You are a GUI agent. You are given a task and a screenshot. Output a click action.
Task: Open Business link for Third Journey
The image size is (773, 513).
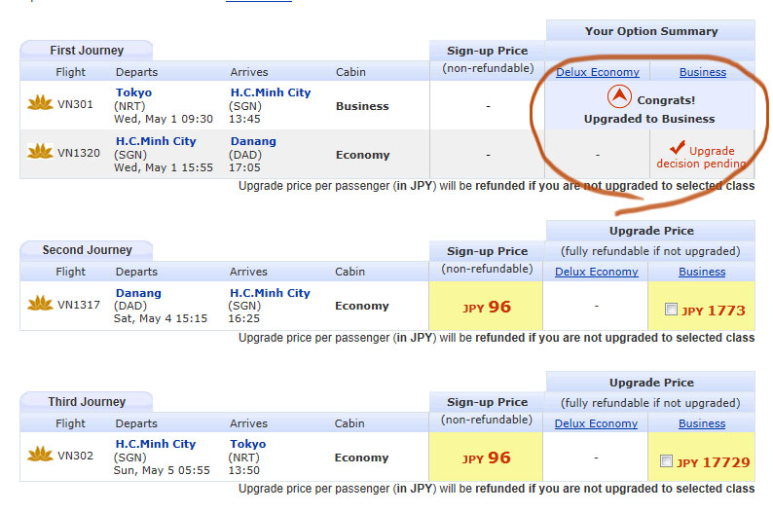pyautogui.click(x=702, y=423)
